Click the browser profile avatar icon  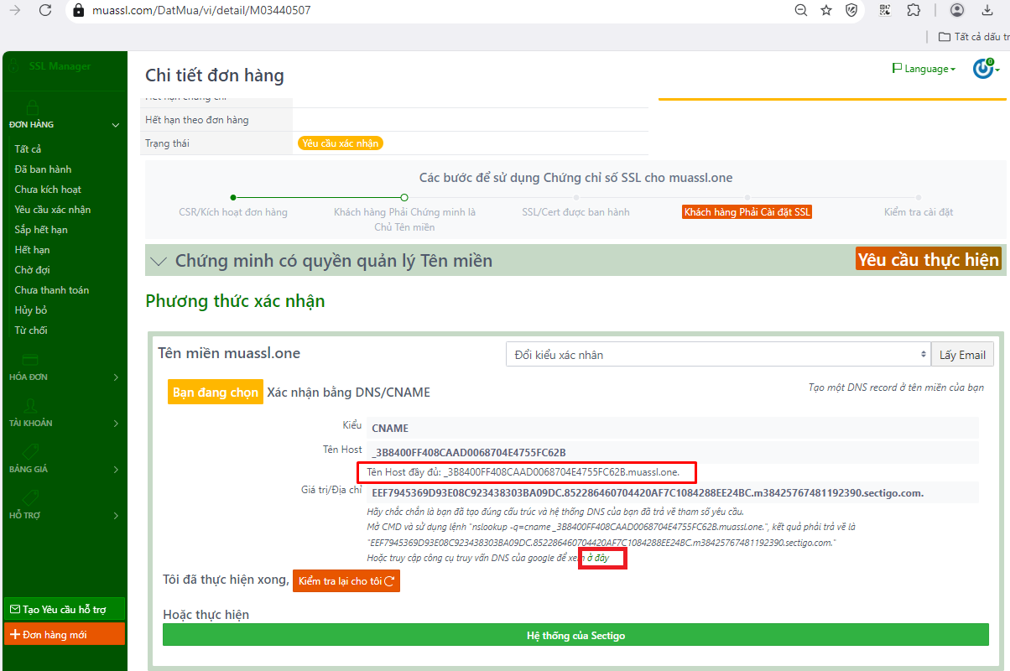click(957, 10)
